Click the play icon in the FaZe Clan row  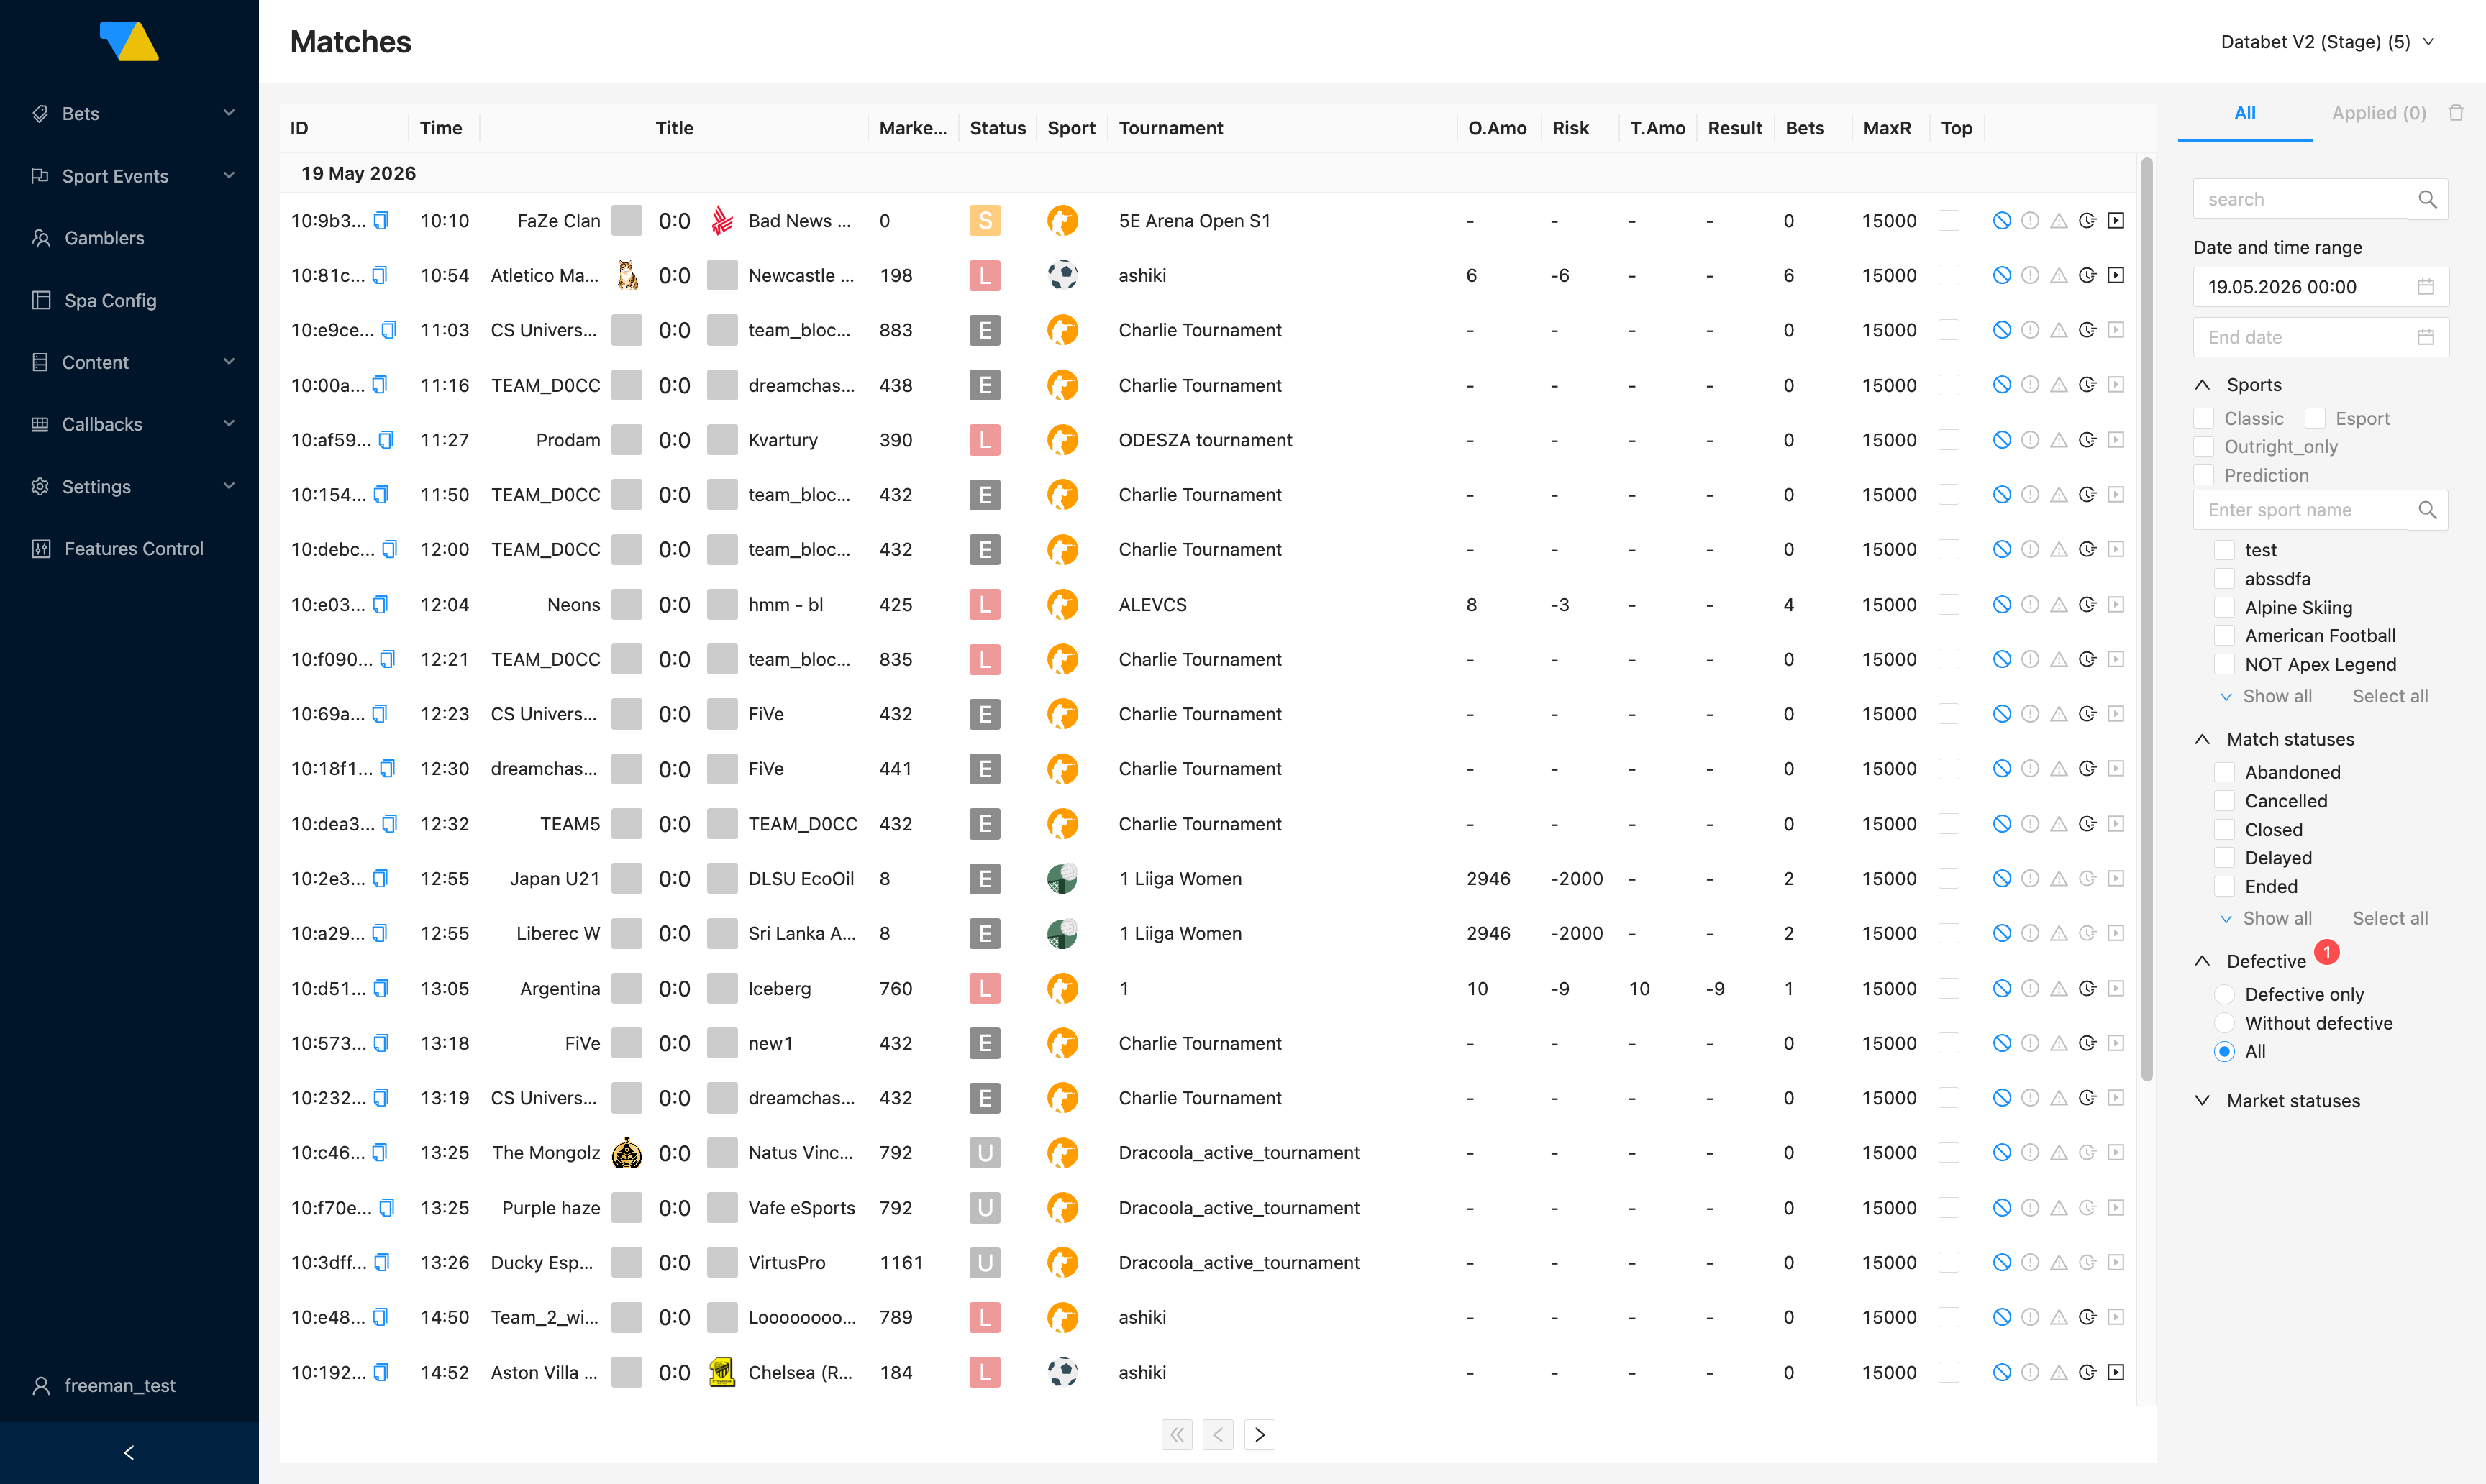[x=2115, y=220]
